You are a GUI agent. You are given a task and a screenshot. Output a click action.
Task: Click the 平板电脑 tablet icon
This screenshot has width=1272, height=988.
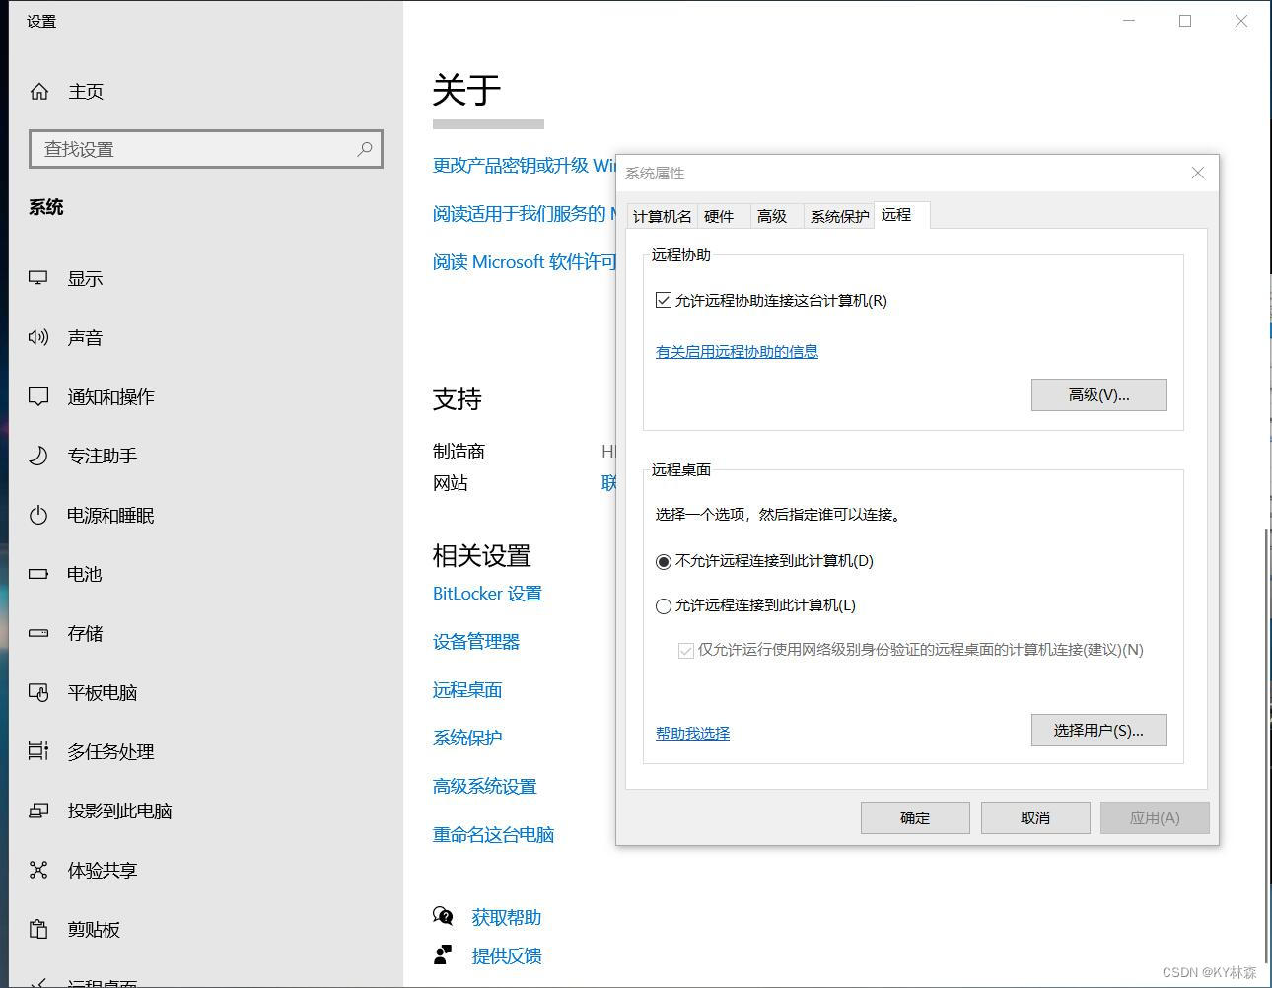coord(38,692)
